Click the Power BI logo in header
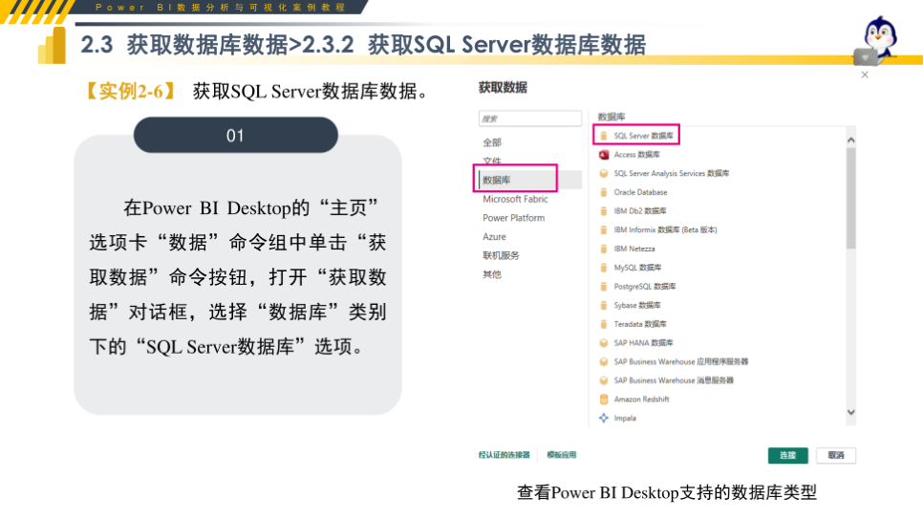The height and width of the screenshot is (520, 923). click(x=52, y=45)
